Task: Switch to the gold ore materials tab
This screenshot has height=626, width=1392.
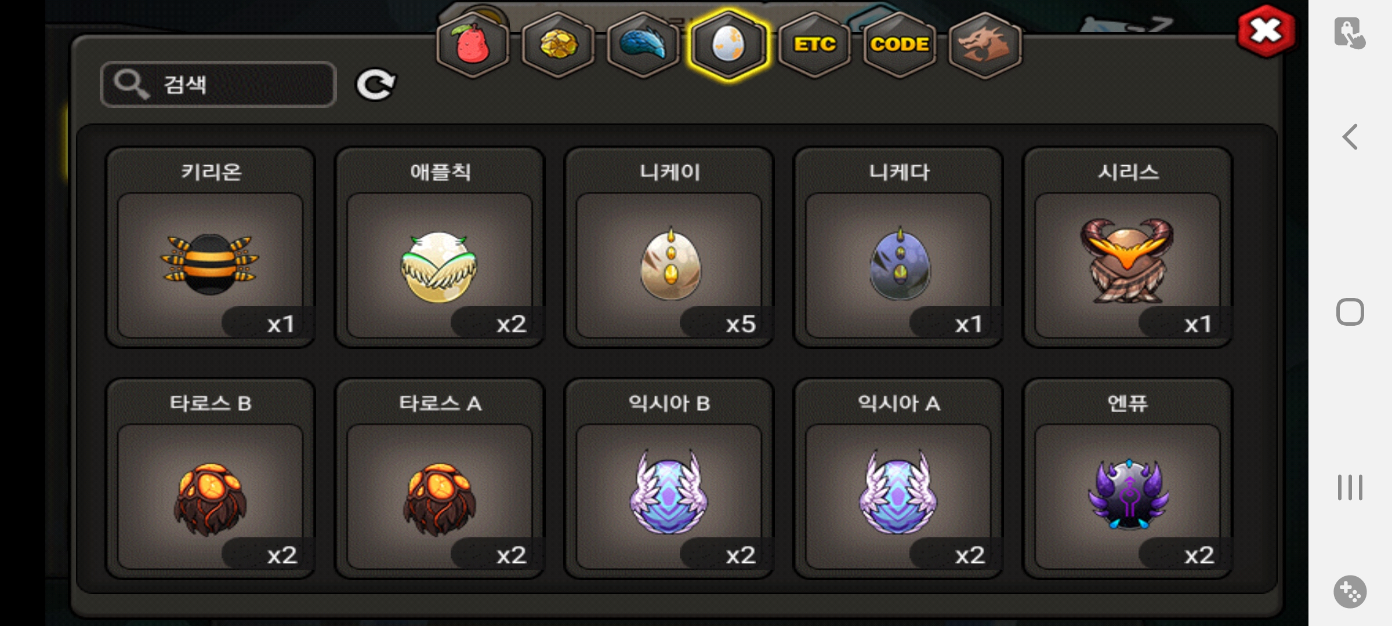Action: pyautogui.click(x=558, y=45)
